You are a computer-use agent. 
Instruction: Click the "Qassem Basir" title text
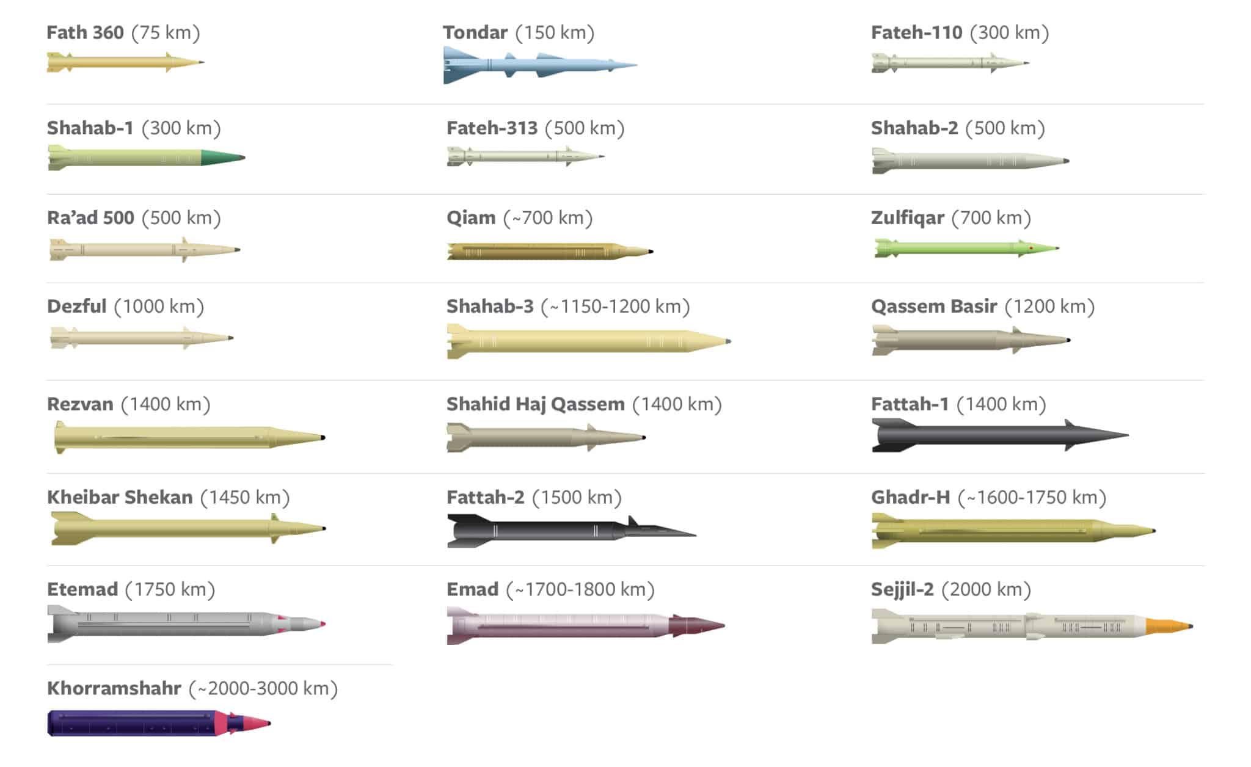coord(933,307)
